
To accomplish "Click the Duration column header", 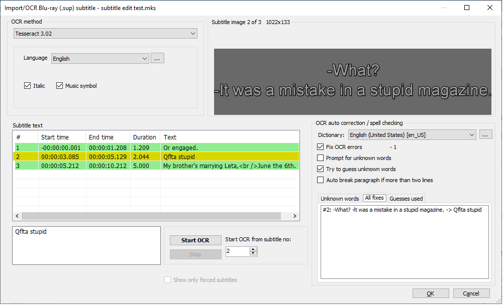I will (145, 137).
